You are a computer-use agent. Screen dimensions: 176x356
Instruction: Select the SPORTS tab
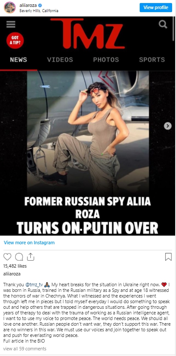click(x=152, y=60)
